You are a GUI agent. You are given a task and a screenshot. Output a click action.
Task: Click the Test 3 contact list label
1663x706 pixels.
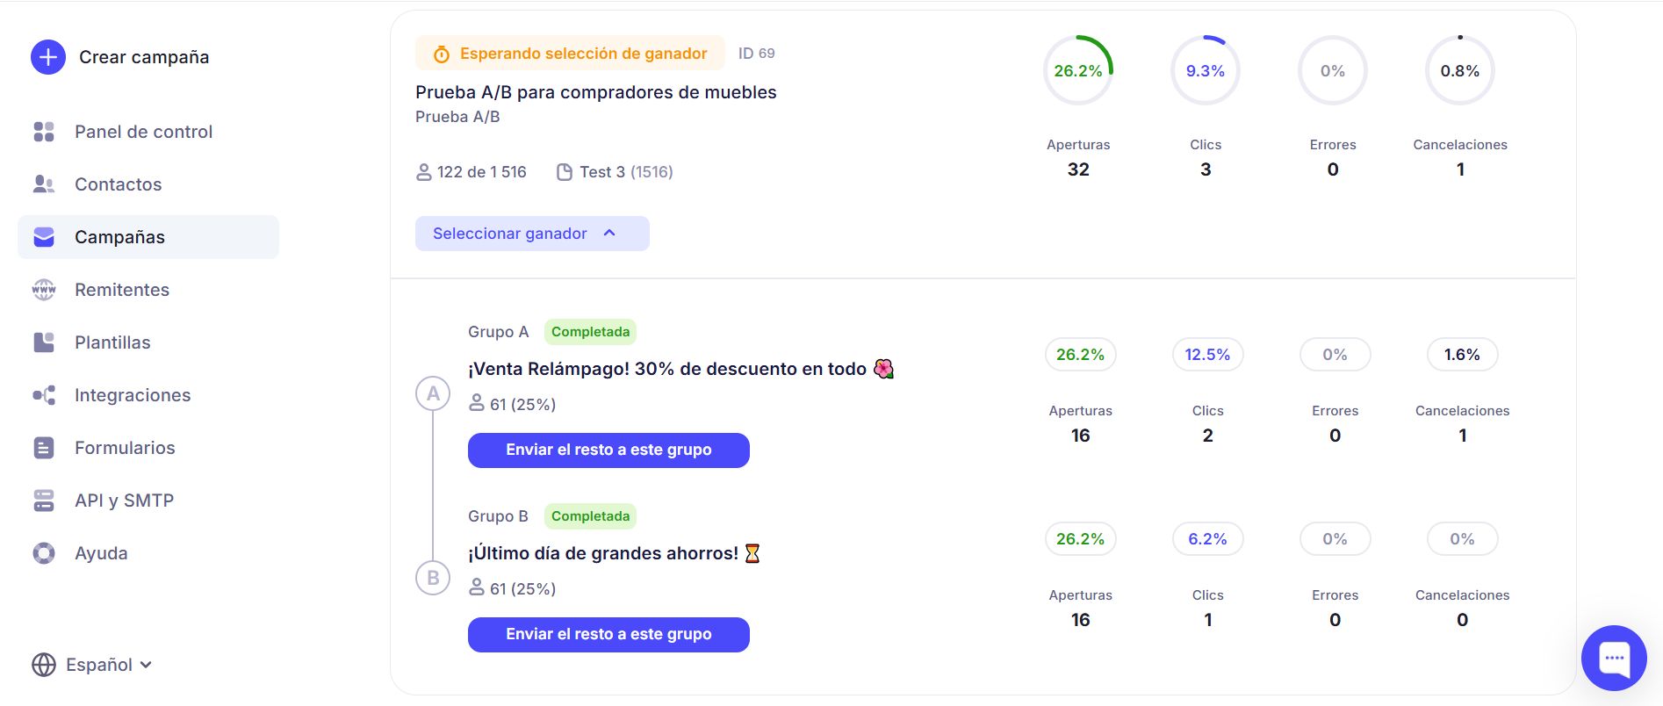(x=615, y=172)
